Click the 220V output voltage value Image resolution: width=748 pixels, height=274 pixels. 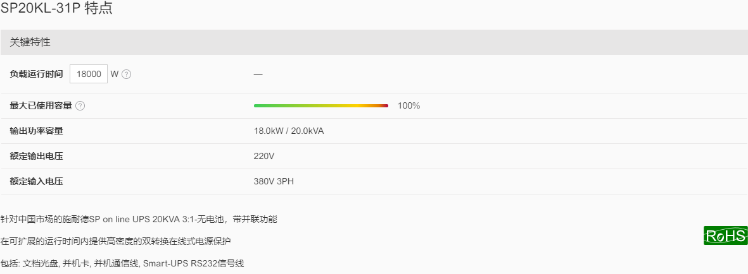[264, 156]
